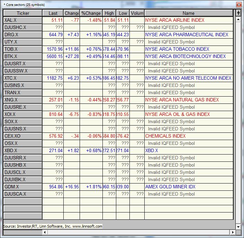Select the SOX.X ticker button

pyautogui.click(x=23, y=121)
